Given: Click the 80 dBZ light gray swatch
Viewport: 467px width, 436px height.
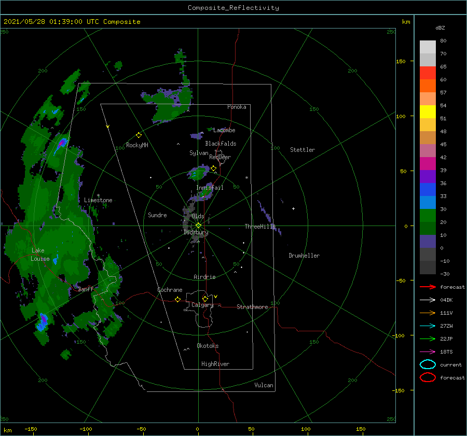Looking at the screenshot, I should coord(428,47).
